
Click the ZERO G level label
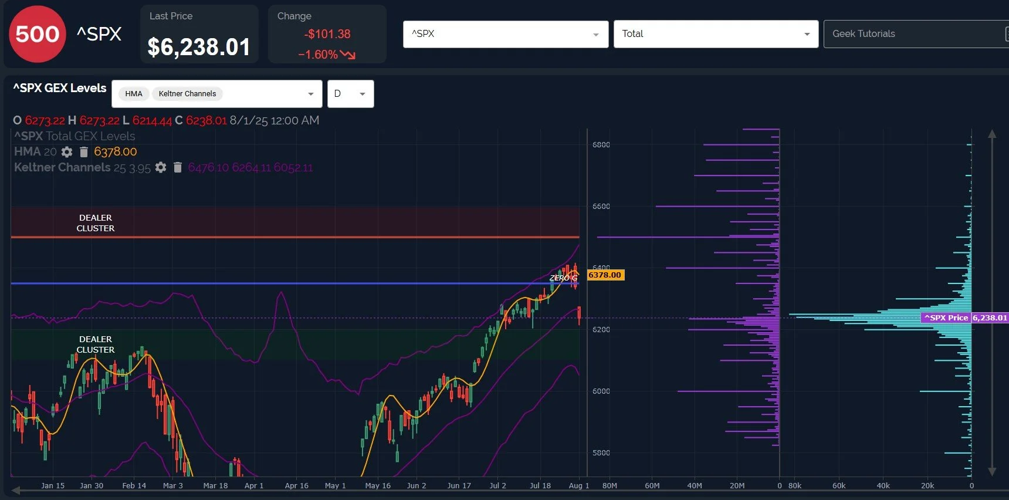coord(563,278)
